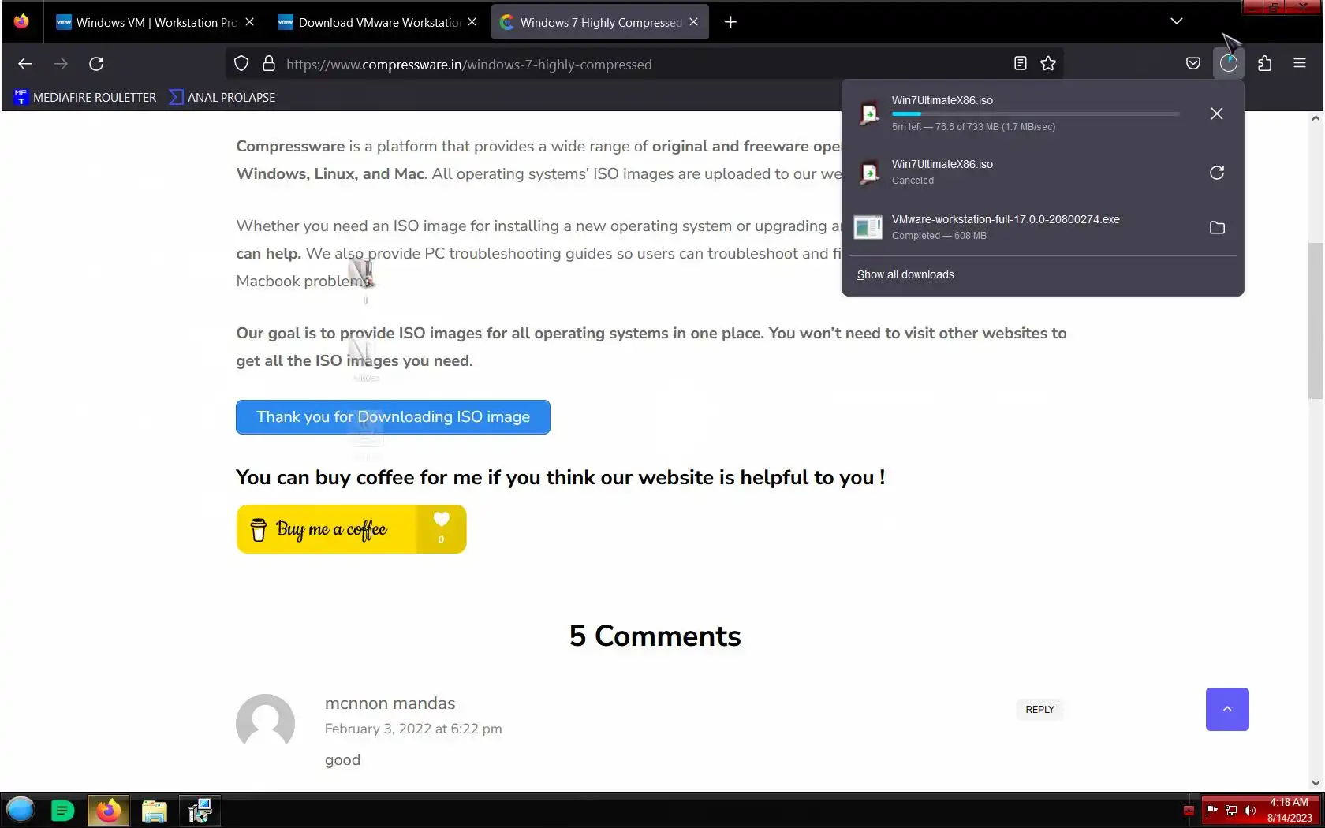Viewport: 1325px width, 828px height.
Task: Click the scroll-to-top arrow button
Action: point(1227,710)
